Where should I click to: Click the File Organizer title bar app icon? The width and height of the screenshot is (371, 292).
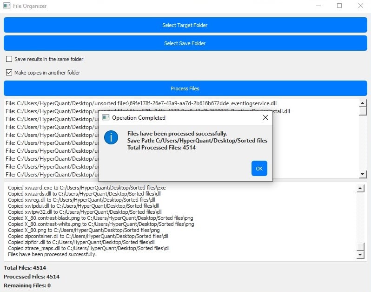coord(7,6)
